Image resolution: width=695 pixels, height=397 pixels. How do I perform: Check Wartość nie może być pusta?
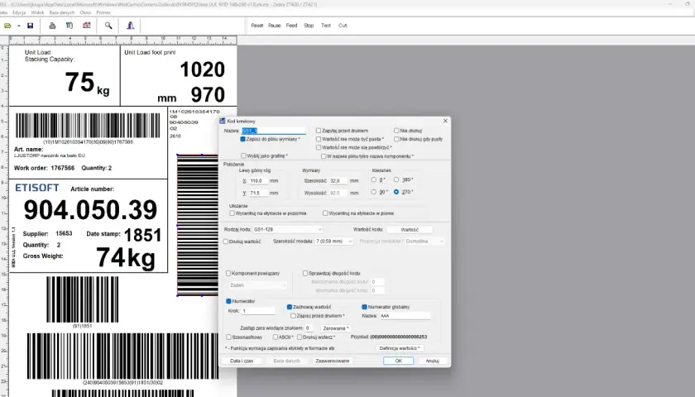click(x=319, y=139)
